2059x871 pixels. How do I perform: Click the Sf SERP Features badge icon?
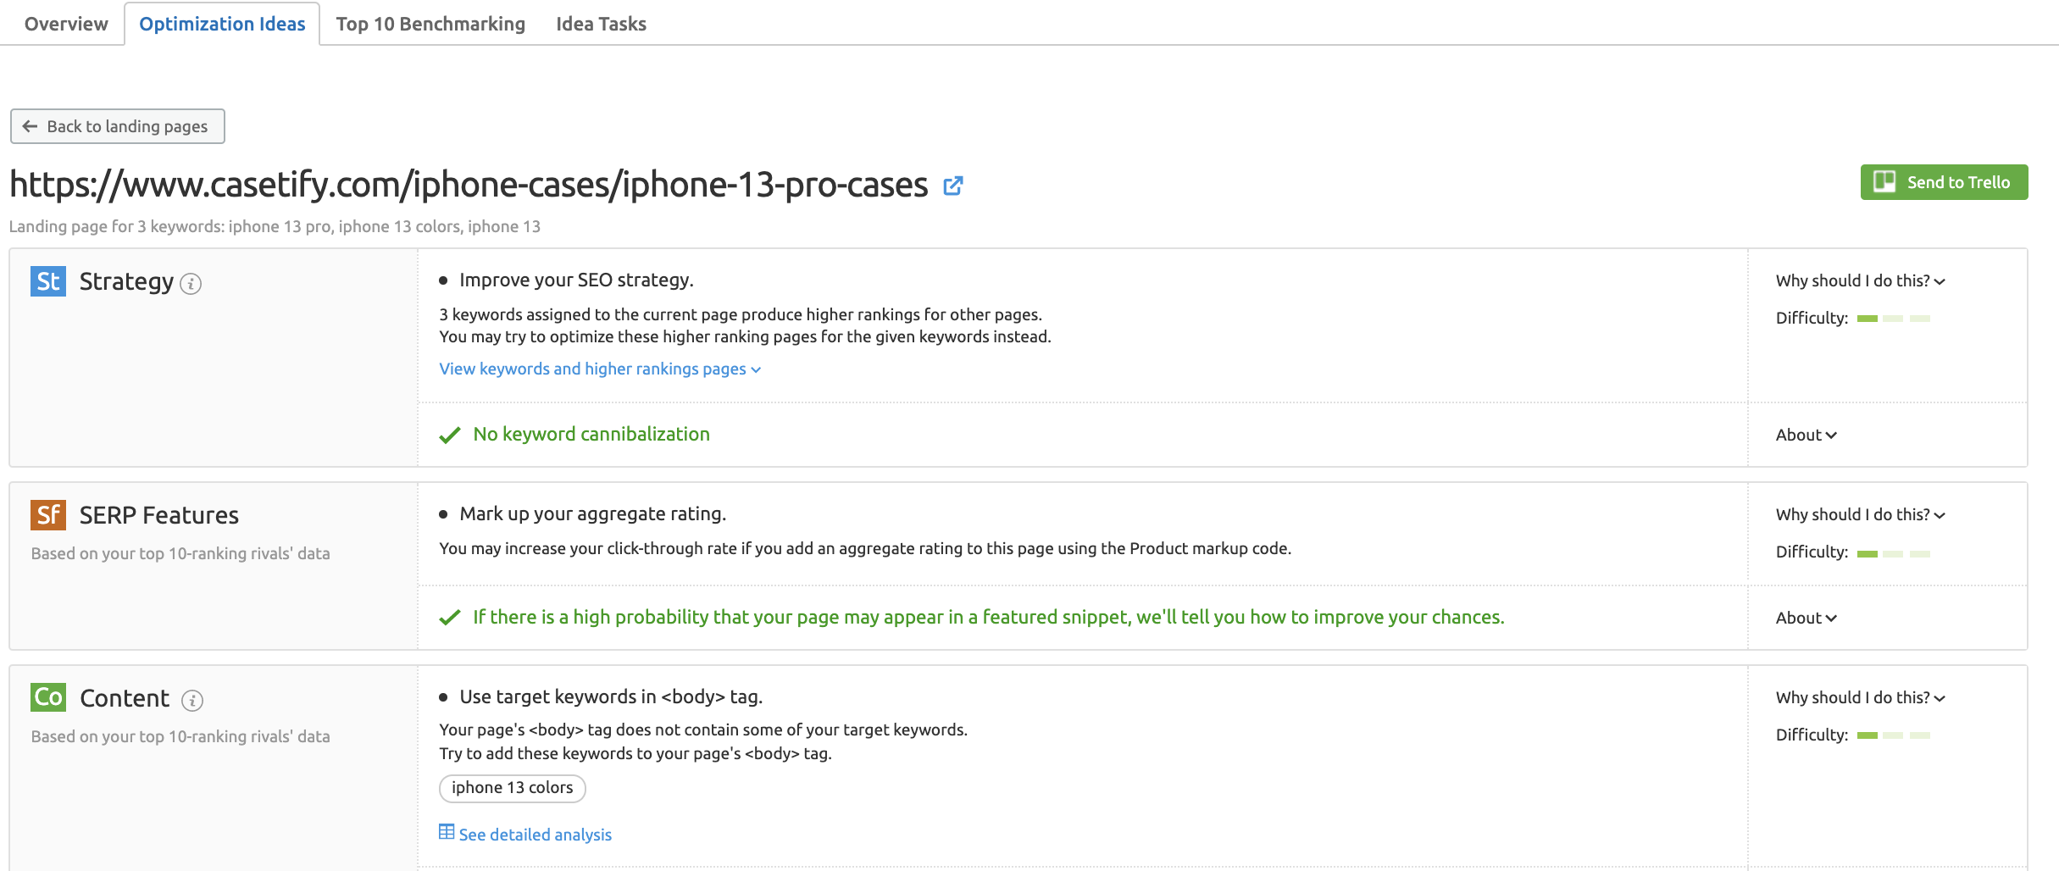click(x=48, y=515)
